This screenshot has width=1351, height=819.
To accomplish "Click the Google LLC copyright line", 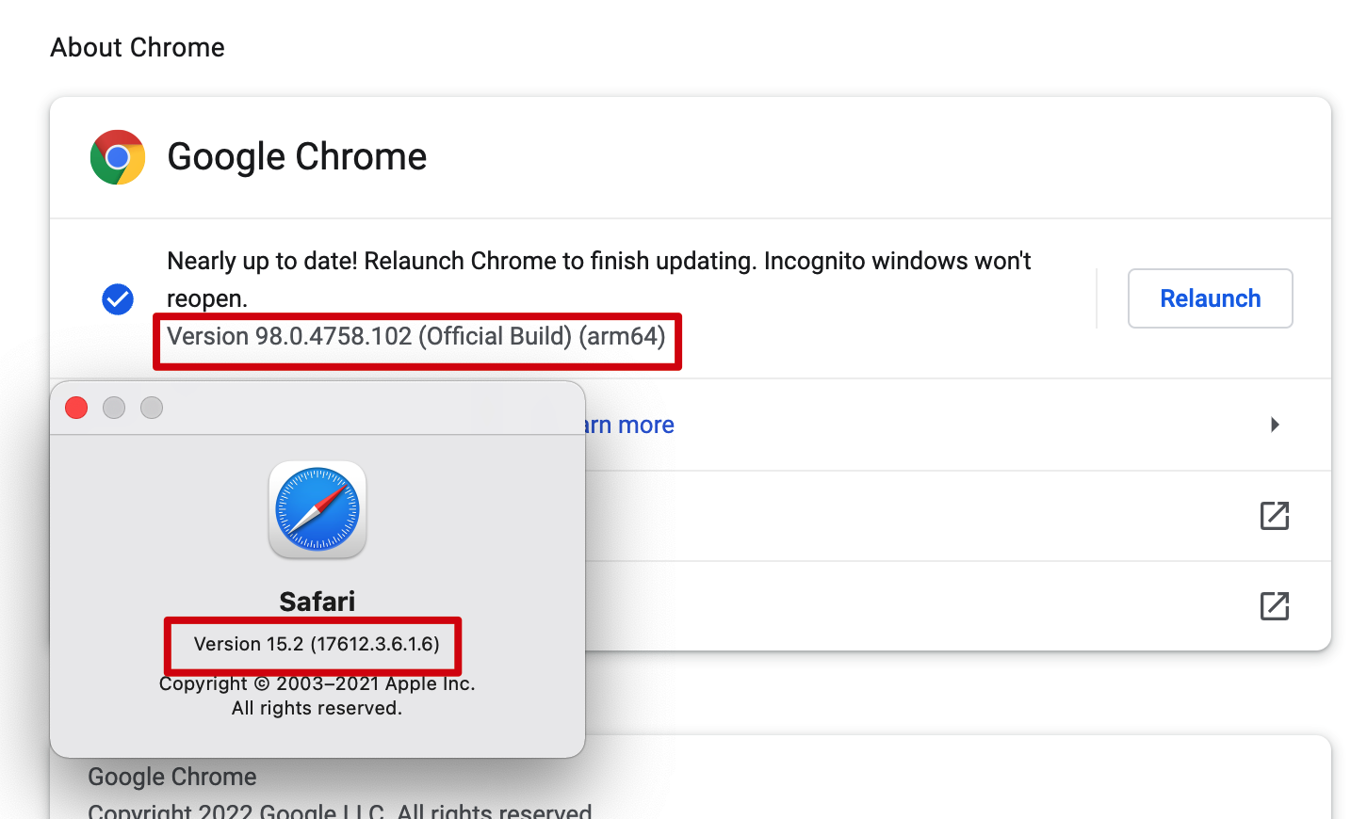I will pyautogui.click(x=340, y=811).
